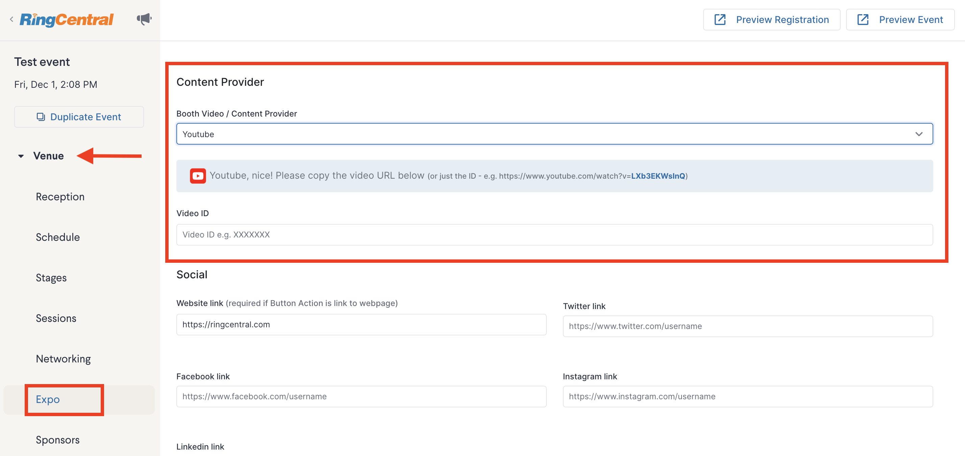Screen dimensions: 965x456
Task: Click the Social section heading
Action: [192, 274]
